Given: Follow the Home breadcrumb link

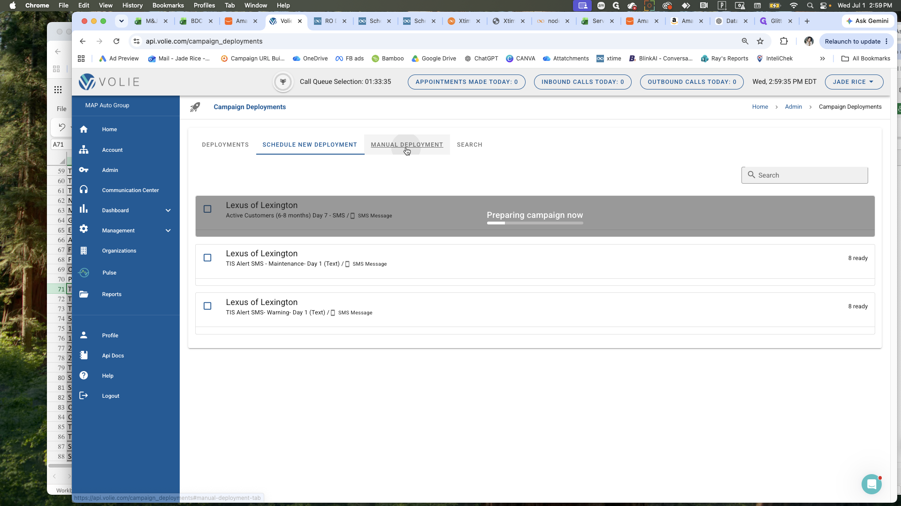Looking at the screenshot, I should (760, 107).
